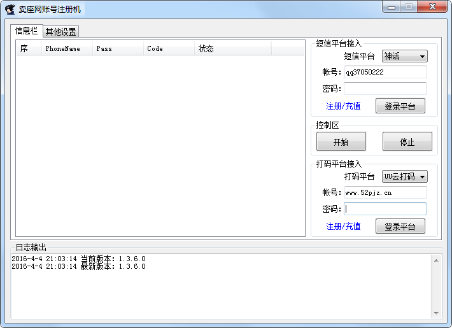Click the log output scrollbar down arrow
The height and width of the screenshot is (328, 452).
point(436,313)
